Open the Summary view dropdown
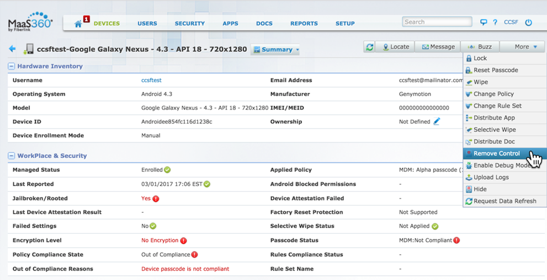 coord(275,50)
